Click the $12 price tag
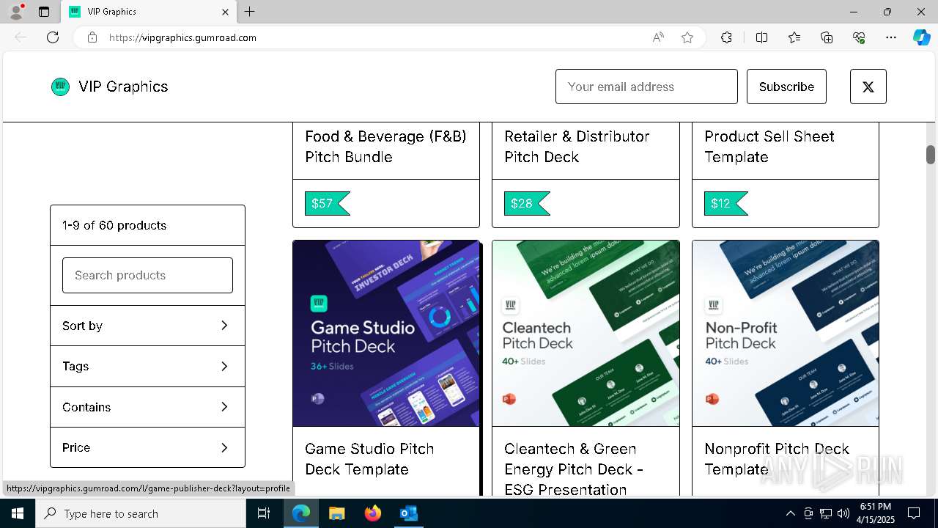Viewport: 938px width, 528px height. pyautogui.click(x=726, y=203)
